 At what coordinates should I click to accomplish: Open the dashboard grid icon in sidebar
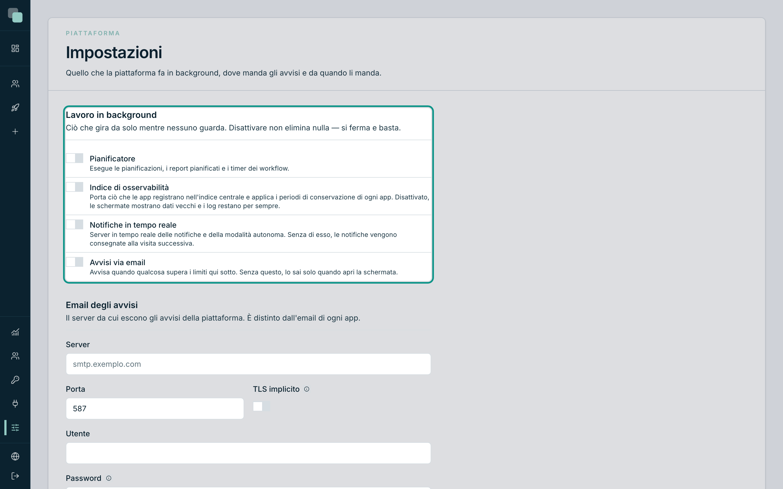[15, 48]
